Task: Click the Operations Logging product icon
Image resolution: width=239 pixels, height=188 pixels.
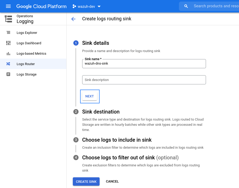Action: (x=8, y=19)
